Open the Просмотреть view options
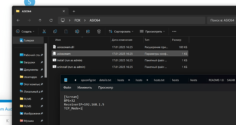This screenshot has width=236, height=125. point(152,32)
